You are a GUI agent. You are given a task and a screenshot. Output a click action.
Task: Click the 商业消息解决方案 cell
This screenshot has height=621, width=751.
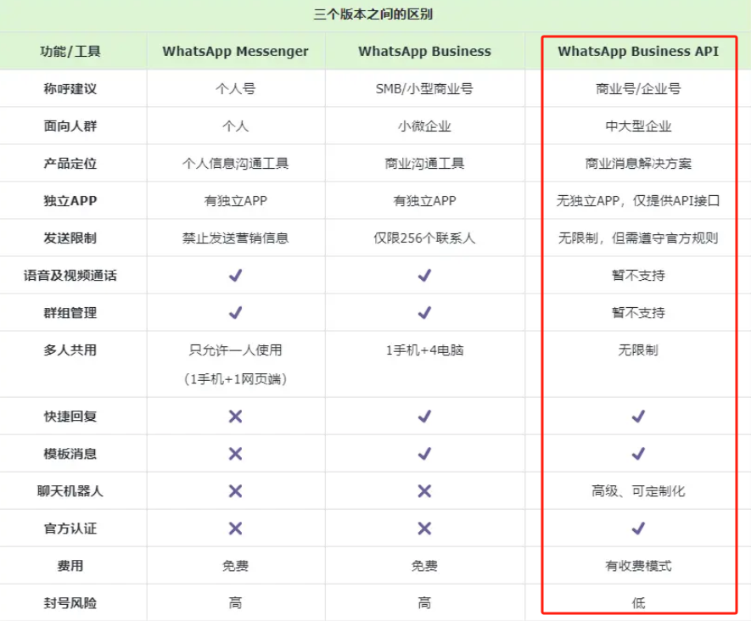pyautogui.click(x=638, y=164)
